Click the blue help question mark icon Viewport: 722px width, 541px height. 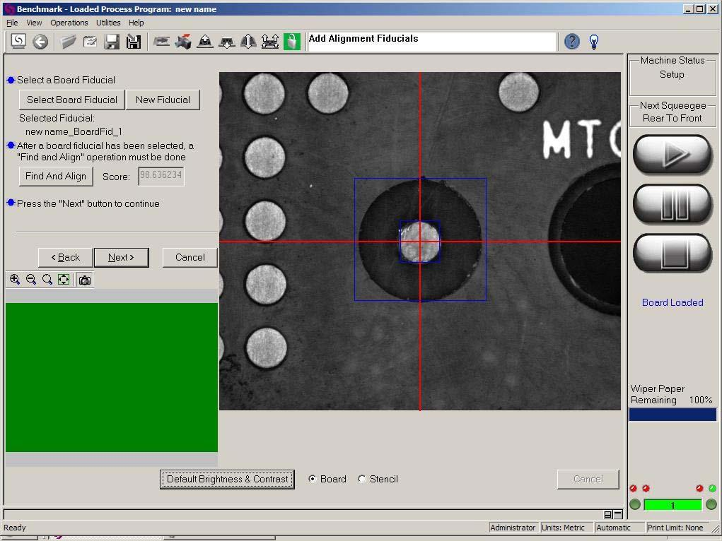pos(572,42)
